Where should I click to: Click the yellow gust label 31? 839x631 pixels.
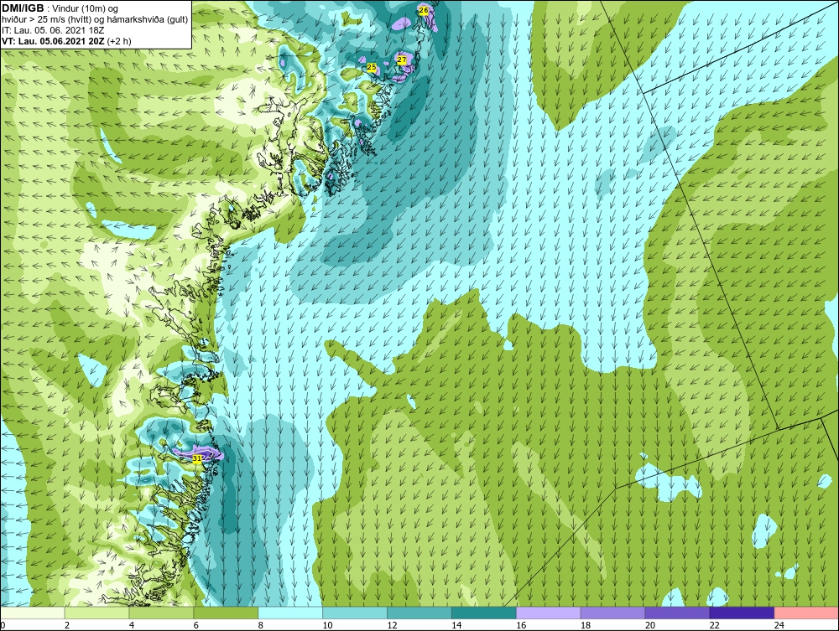coord(197,458)
